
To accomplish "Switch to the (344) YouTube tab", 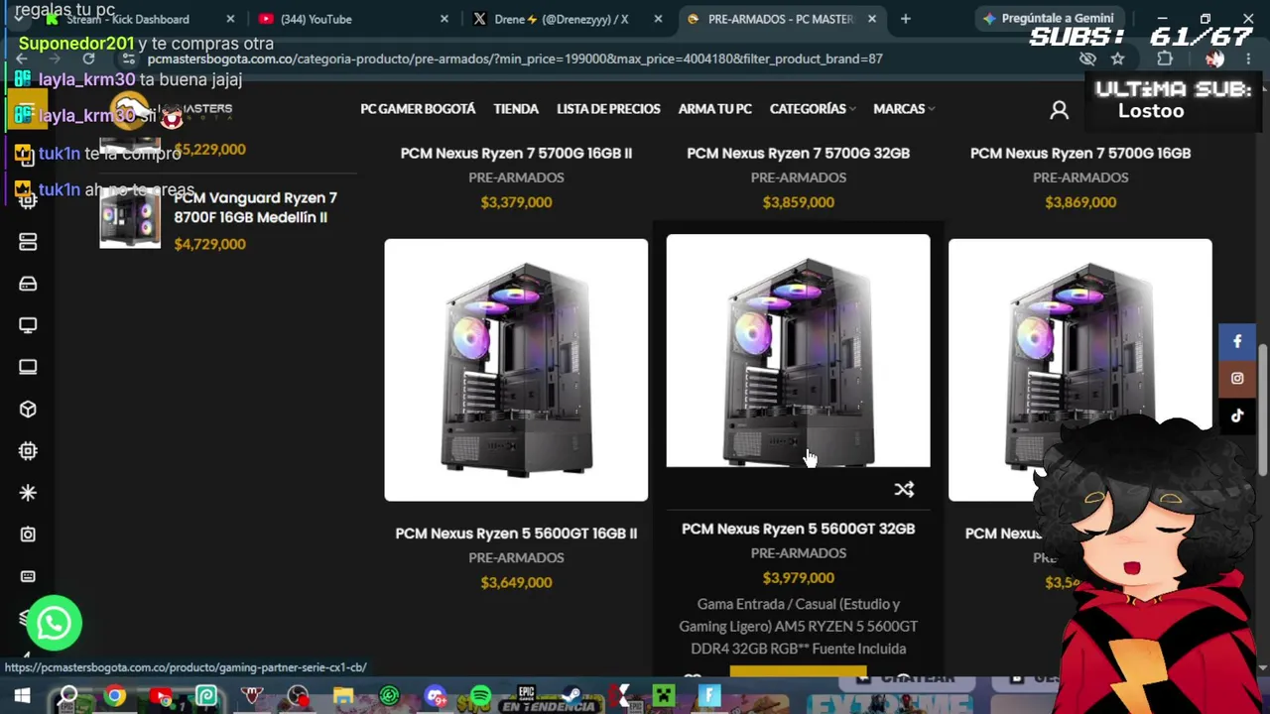I will pos(352,19).
